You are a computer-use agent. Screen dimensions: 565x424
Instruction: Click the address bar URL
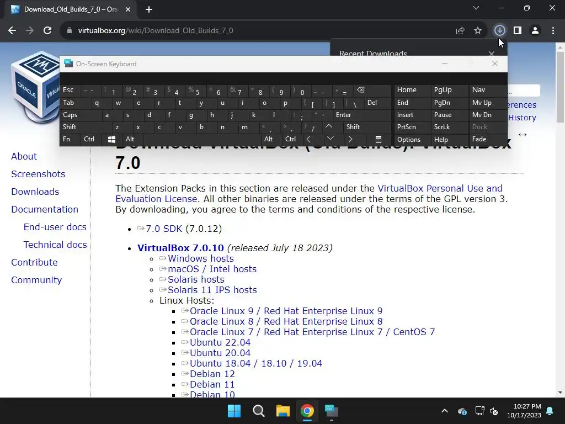point(155,31)
